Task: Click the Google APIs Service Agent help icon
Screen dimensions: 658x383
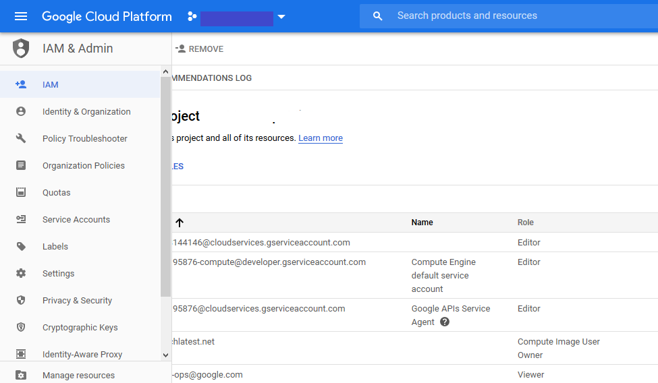Action: click(445, 322)
